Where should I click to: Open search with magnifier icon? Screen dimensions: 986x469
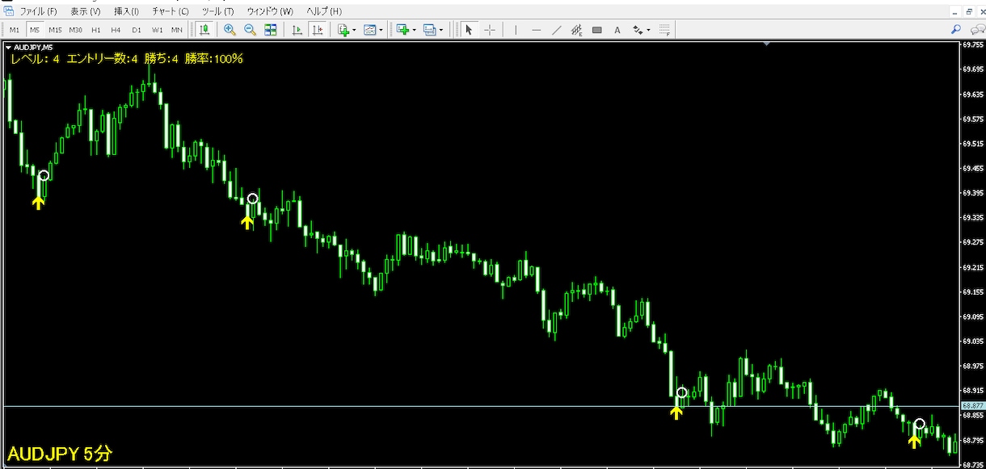pyautogui.click(x=956, y=30)
